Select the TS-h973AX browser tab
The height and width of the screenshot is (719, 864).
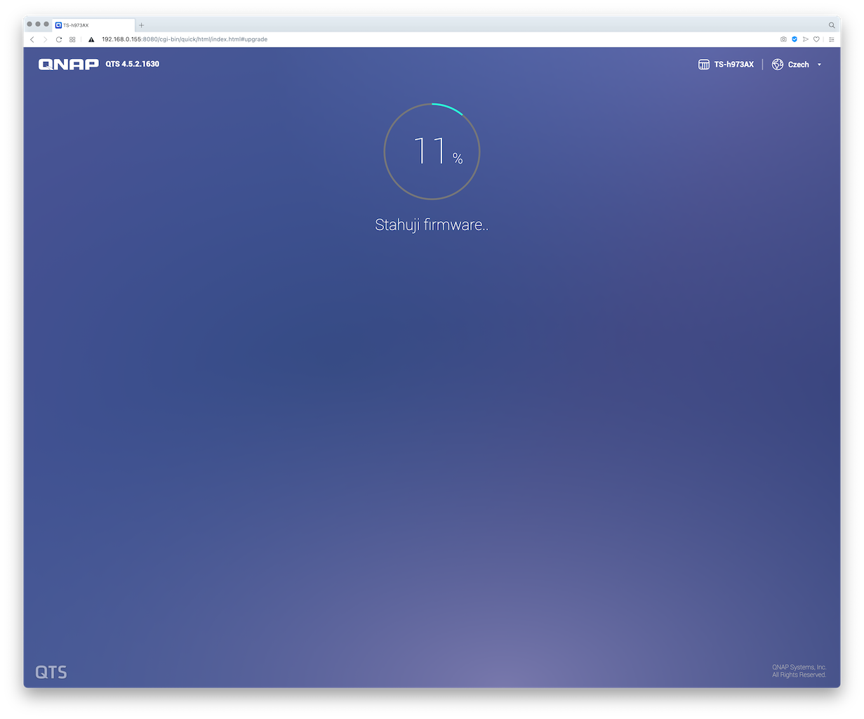[91, 25]
